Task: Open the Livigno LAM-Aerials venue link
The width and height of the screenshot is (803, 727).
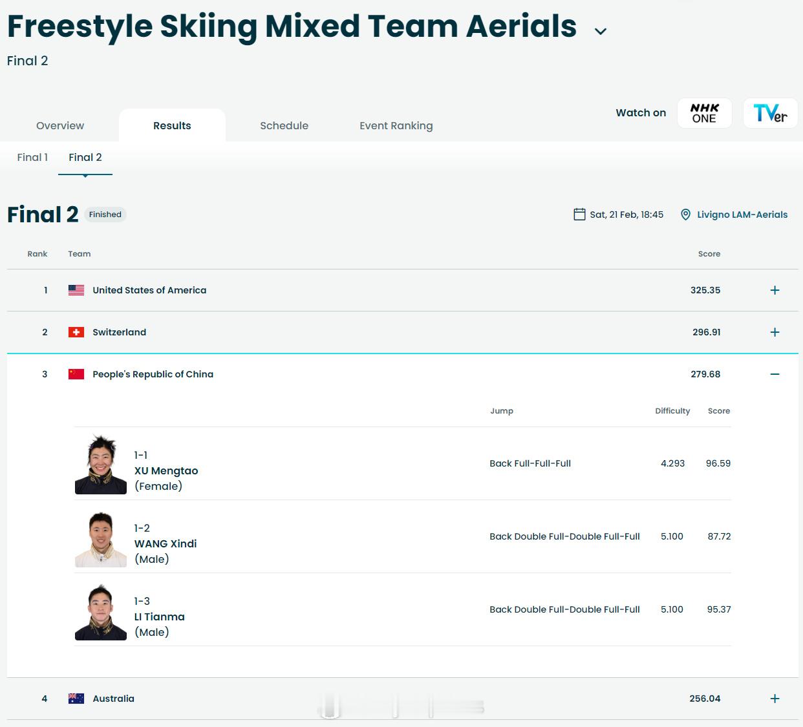Action: [742, 215]
